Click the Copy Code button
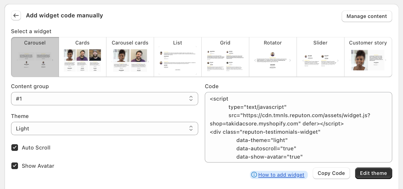The image size is (403, 189). [331, 173]
